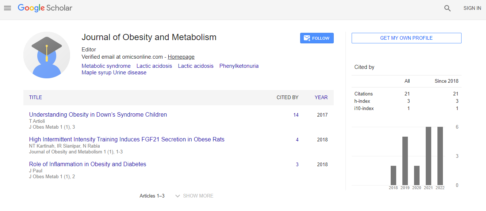This screenshot has width=486, height=211.
Task: Open the Homepage link
Action: tap(181, 57)
